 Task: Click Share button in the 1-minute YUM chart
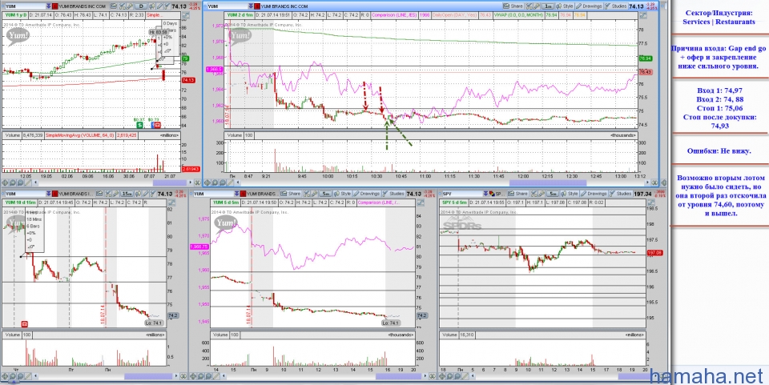tap(513, 6)
